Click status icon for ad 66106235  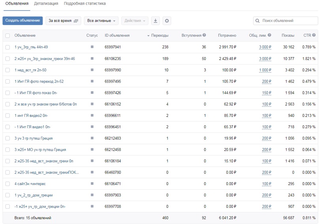92,58
